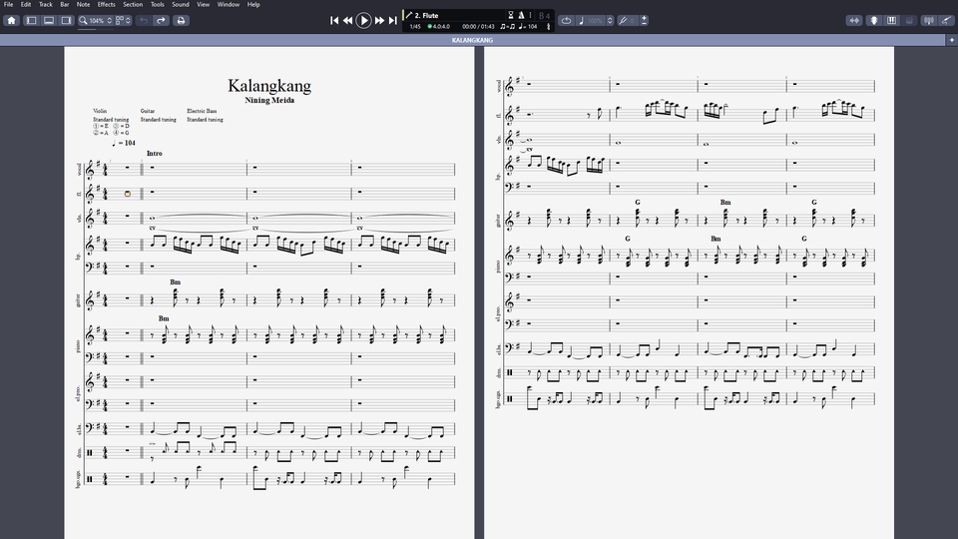Open the Section menu

click(x=133, y=4)
